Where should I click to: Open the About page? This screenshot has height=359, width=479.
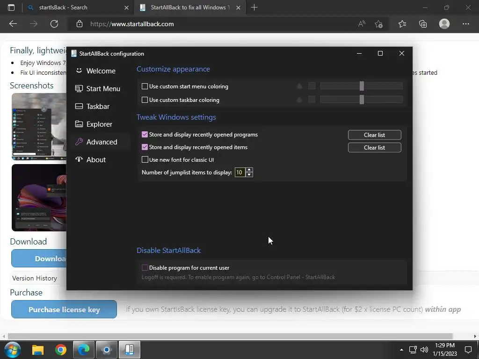[100, 159]
